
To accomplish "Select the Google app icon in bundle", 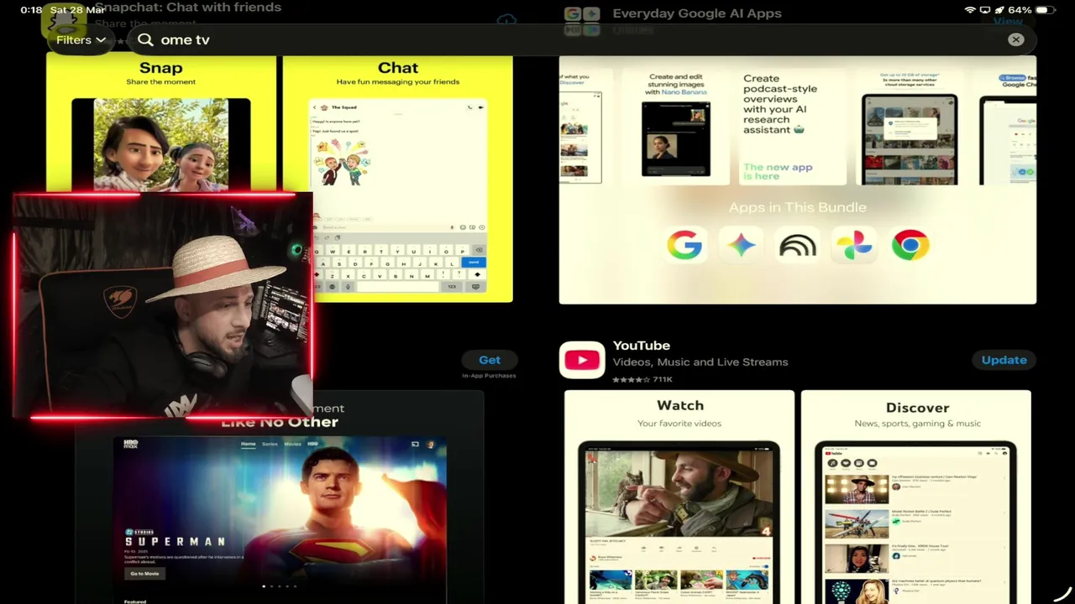I will point(684,246).
